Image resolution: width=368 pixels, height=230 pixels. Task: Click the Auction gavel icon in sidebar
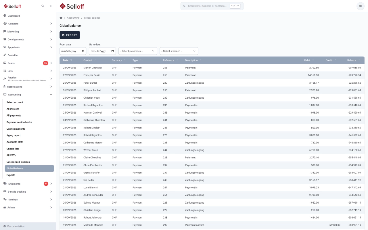coord(5,79)
